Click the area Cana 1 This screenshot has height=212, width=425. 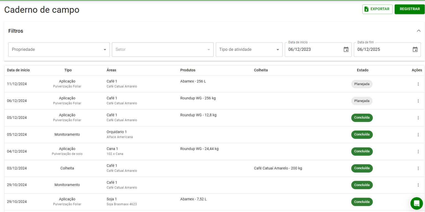(112, 149)
